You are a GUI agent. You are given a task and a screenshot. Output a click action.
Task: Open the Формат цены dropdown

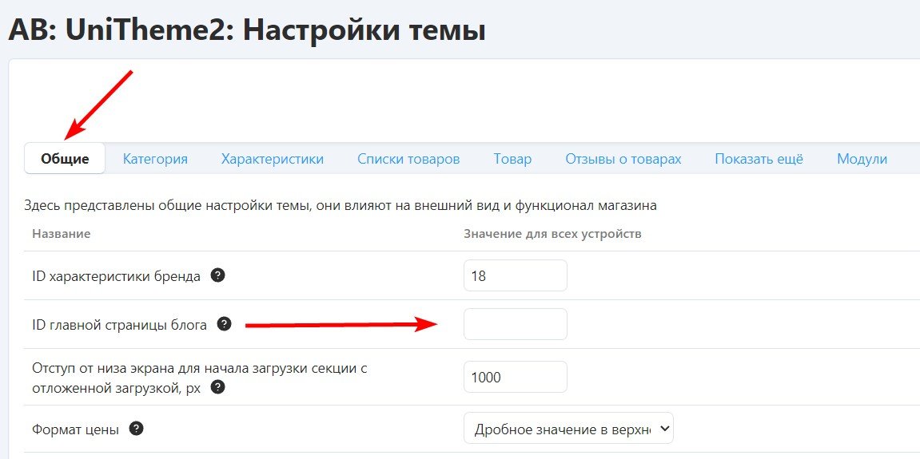point(568,429)
